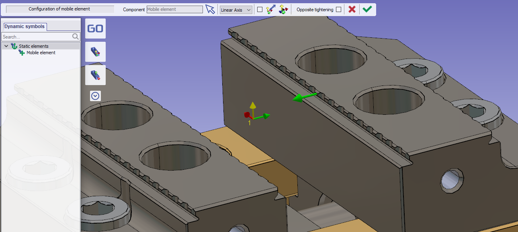Click the search magnifier icon
Image resolution: width=518 pixels, height=232 pixels.
(x=76, y=37)
